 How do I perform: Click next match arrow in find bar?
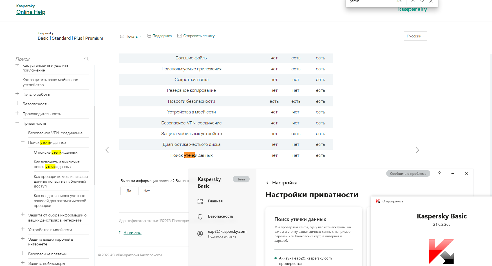tap(422, 1)
